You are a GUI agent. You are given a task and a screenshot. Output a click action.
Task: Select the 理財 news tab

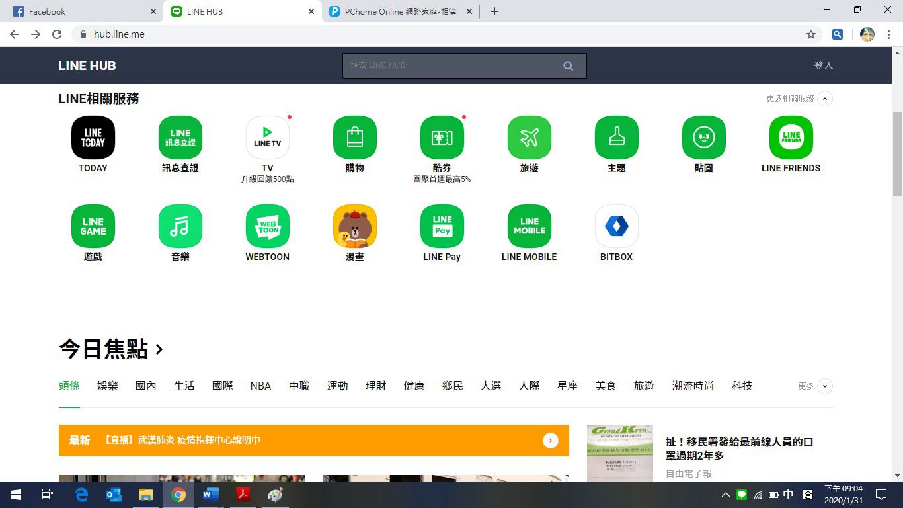[376, 386]
